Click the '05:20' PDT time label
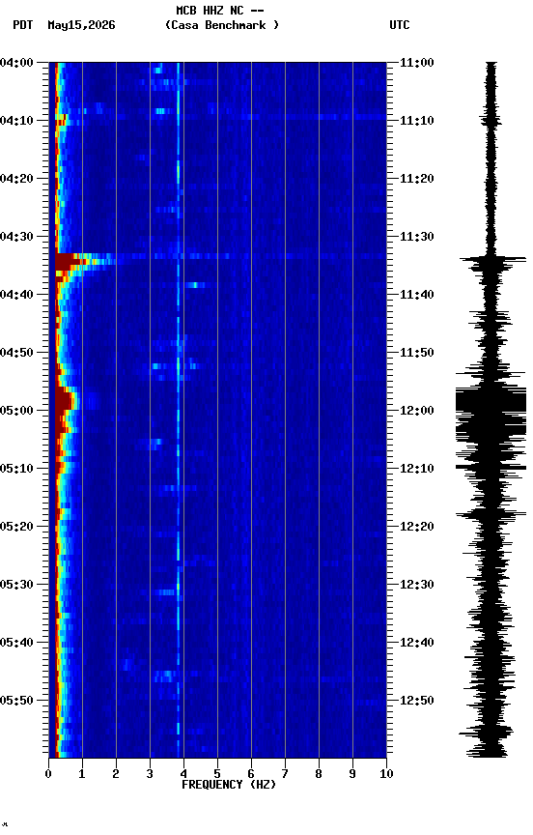 [16, 527]
